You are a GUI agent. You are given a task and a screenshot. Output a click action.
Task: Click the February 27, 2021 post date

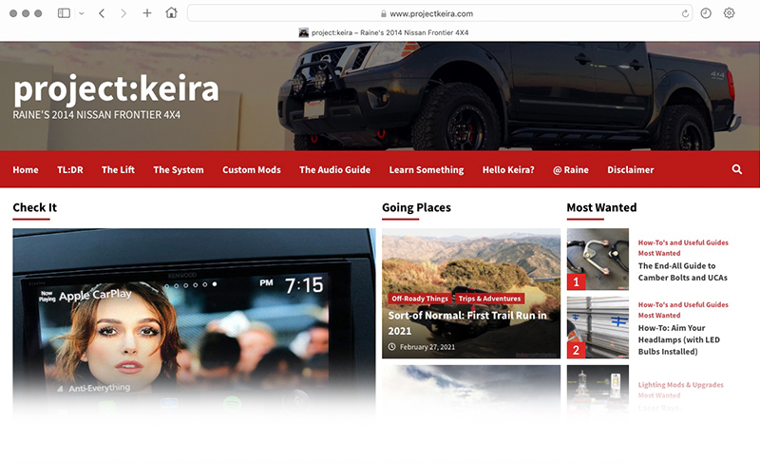point(422,347)
